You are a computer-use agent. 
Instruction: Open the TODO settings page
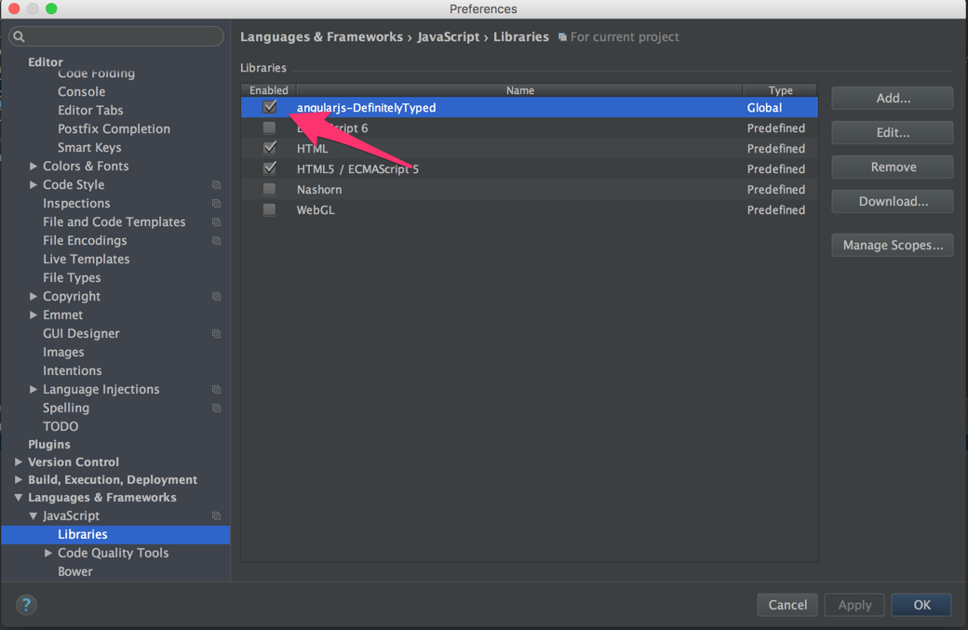click(60, 426)
